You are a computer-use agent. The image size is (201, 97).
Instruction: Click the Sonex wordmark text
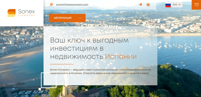pyautogui.click(x=27, y=12)
